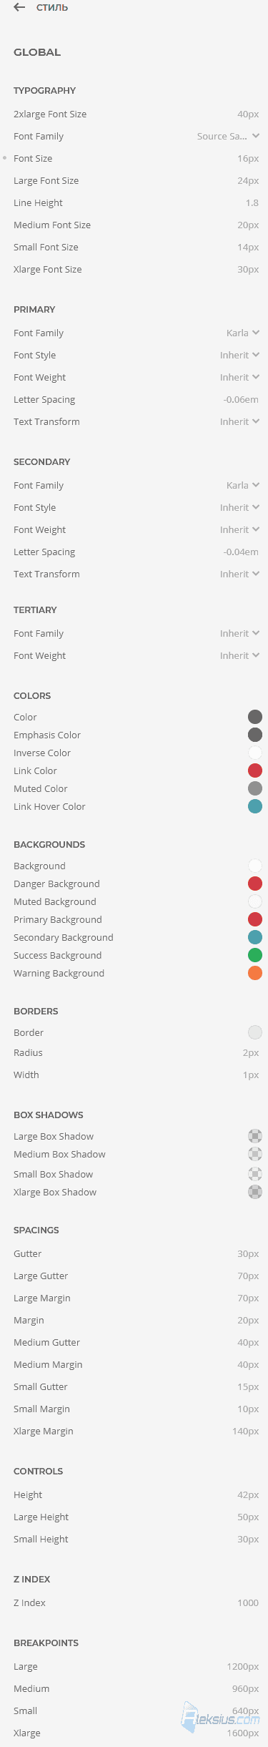This screenshot has height=1747, width=268.
Task: Open the Medium Box Shadow swatch
Action: [x=255, y=1154]
